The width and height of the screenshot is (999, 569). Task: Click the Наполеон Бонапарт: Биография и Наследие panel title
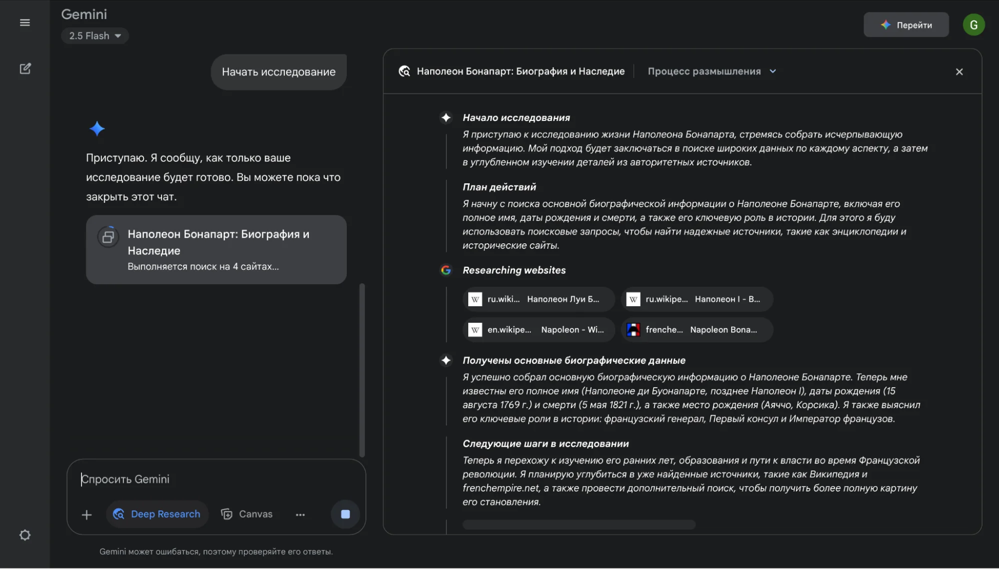(521, 71)
